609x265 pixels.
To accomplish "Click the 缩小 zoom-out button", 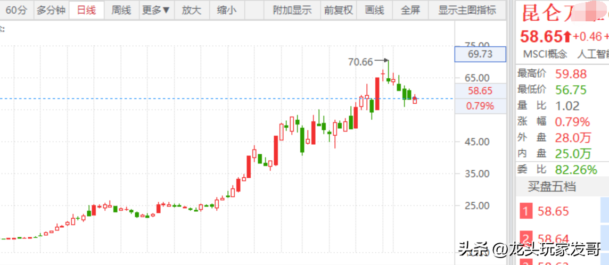I will 226,10.
